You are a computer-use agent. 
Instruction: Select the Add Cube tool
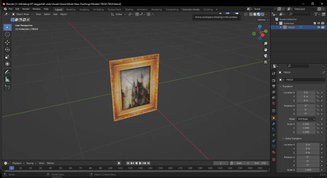7,88
